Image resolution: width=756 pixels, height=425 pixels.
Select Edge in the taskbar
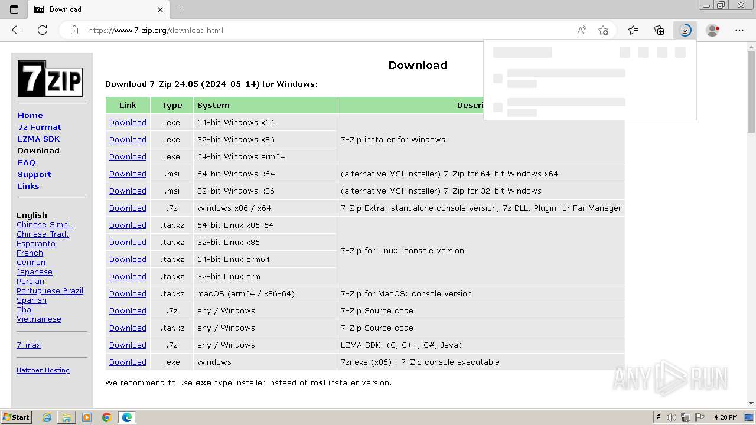tap(127, 417)
